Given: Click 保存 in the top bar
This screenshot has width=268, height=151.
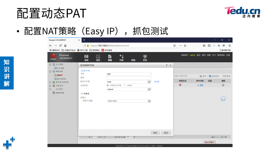Looking at the screenshot, I should [x=204, y=55].
